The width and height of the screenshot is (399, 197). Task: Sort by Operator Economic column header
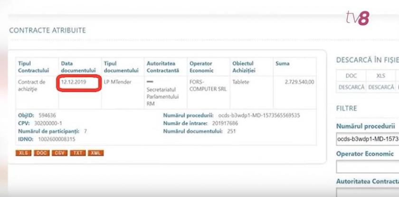pyautogui.click(x=201, y=67)
